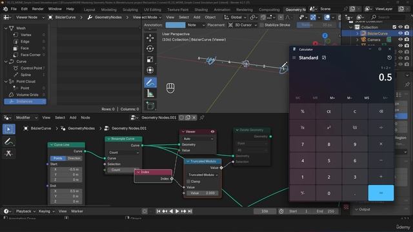Open Calculator history
Image resolution: width=413 pixels, height=232 pixels.
click(389, 57)
